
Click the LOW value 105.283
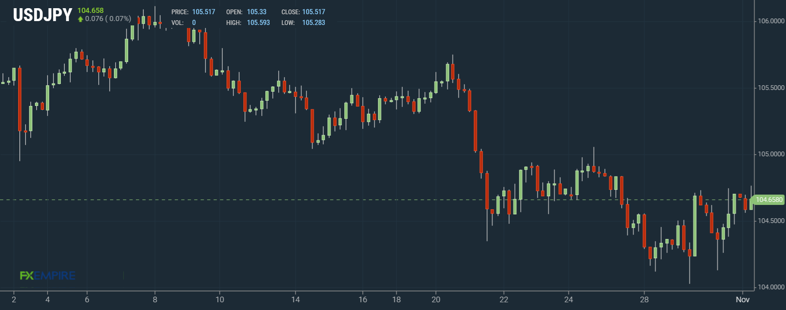click(314, 22)
